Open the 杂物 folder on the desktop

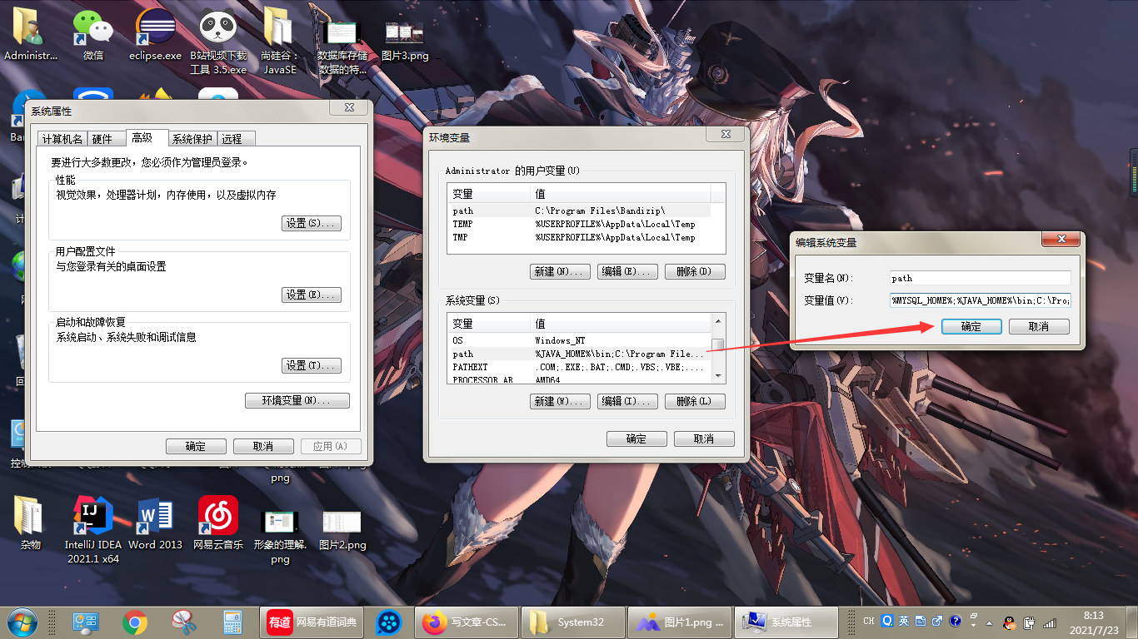[30, 523]
